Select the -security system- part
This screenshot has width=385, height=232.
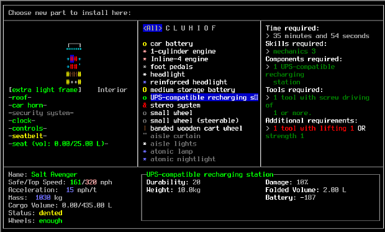[x=41, y=113]
